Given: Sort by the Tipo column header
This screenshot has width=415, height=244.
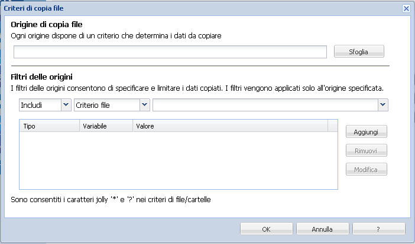Looking at the screenshot, I should tap(50, 126).
